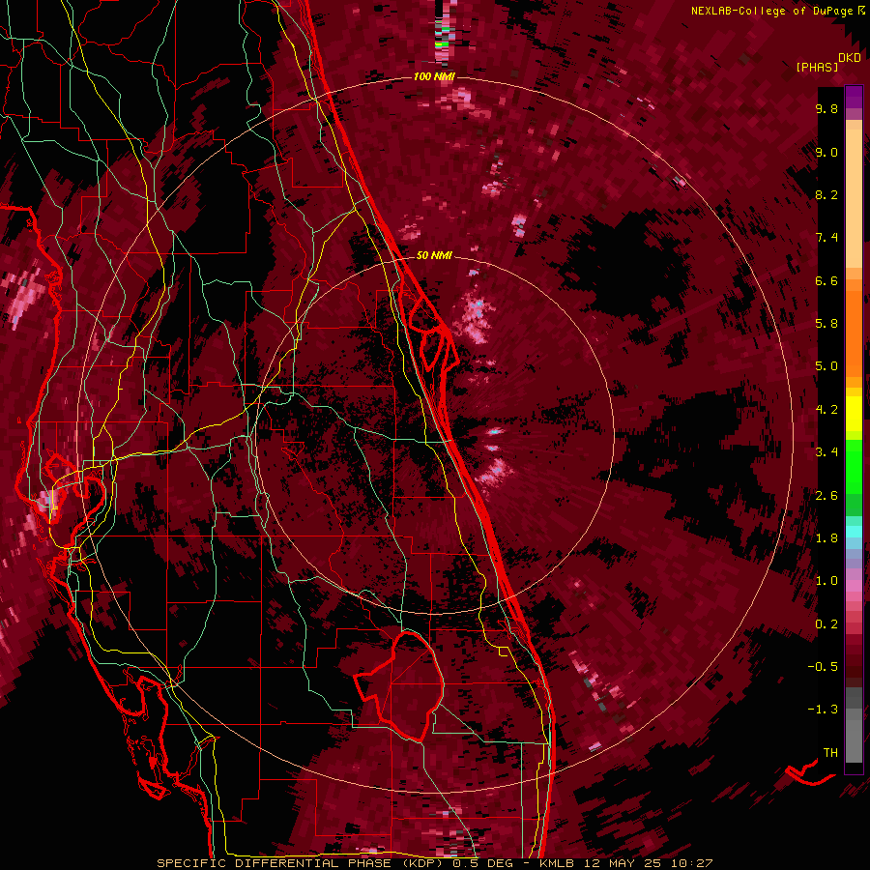Image resolution: width=870 pixels, height=870 pixels.
Task: Select the 3.4 scale value
Action: click(826, 452)
